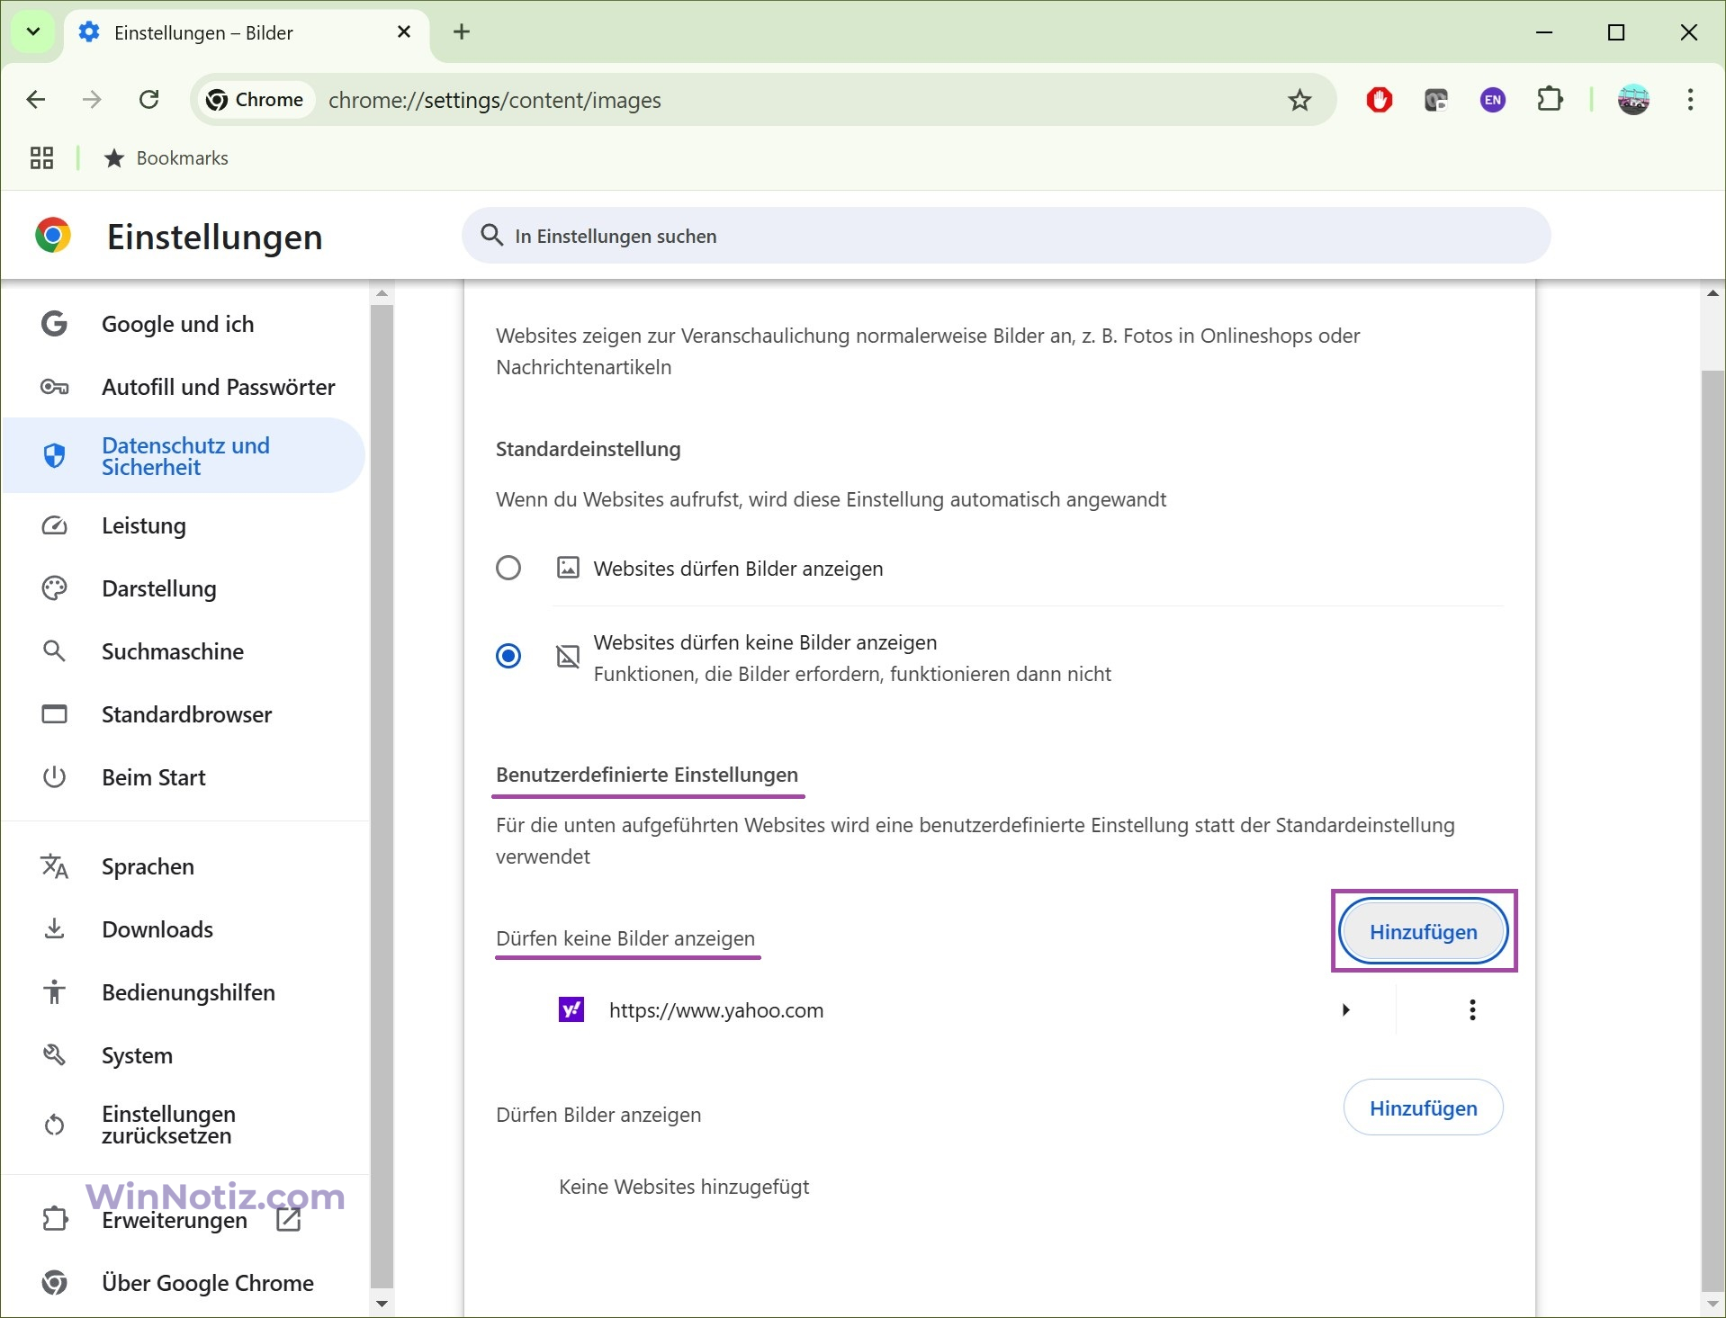Select Websites dürfen keine Bilder anzeigen radio

pos(508,656)
